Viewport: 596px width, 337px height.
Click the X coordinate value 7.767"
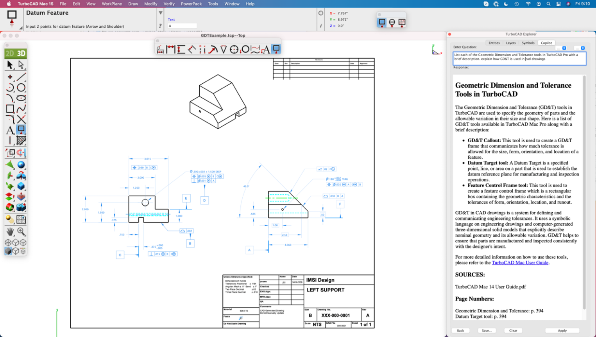point(343,13)
